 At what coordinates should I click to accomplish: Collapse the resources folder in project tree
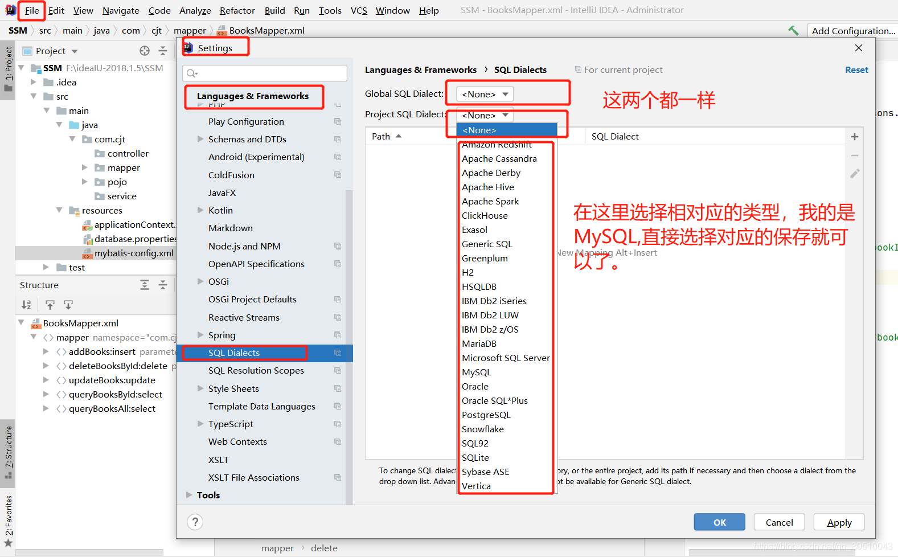coord(59,210)
